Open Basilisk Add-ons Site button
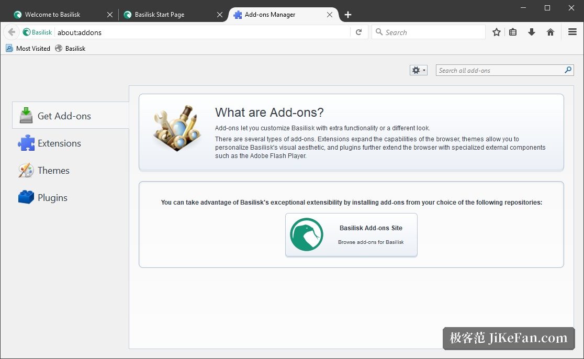This screenshot has height=359, width=584. click(351, 235)
